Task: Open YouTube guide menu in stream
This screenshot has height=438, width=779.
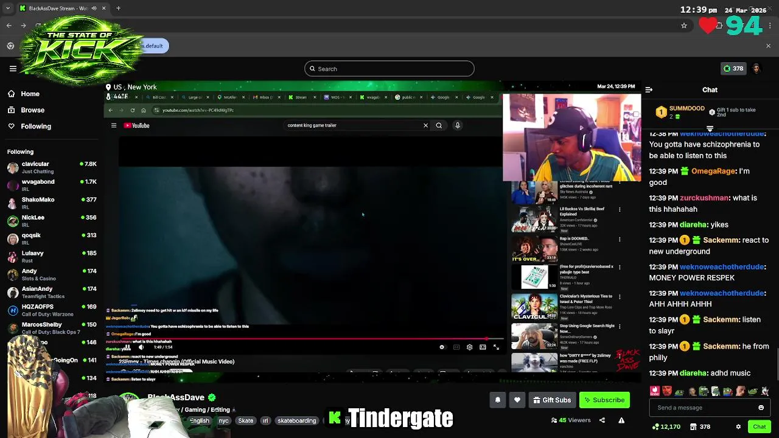Action: click(113, 125)
